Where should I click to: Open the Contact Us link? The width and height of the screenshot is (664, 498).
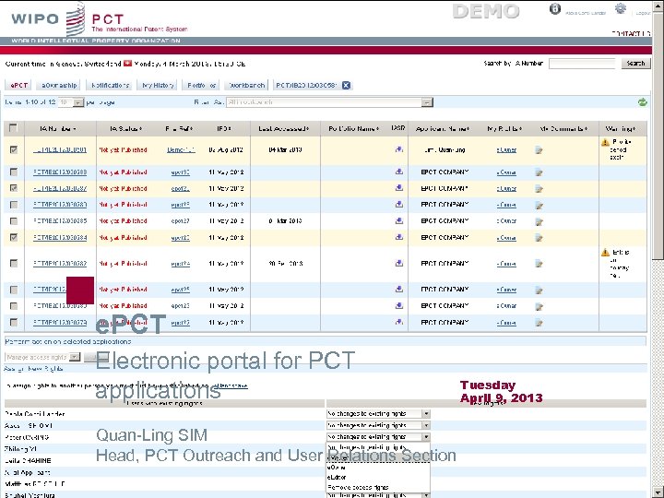tap(630, 33)
